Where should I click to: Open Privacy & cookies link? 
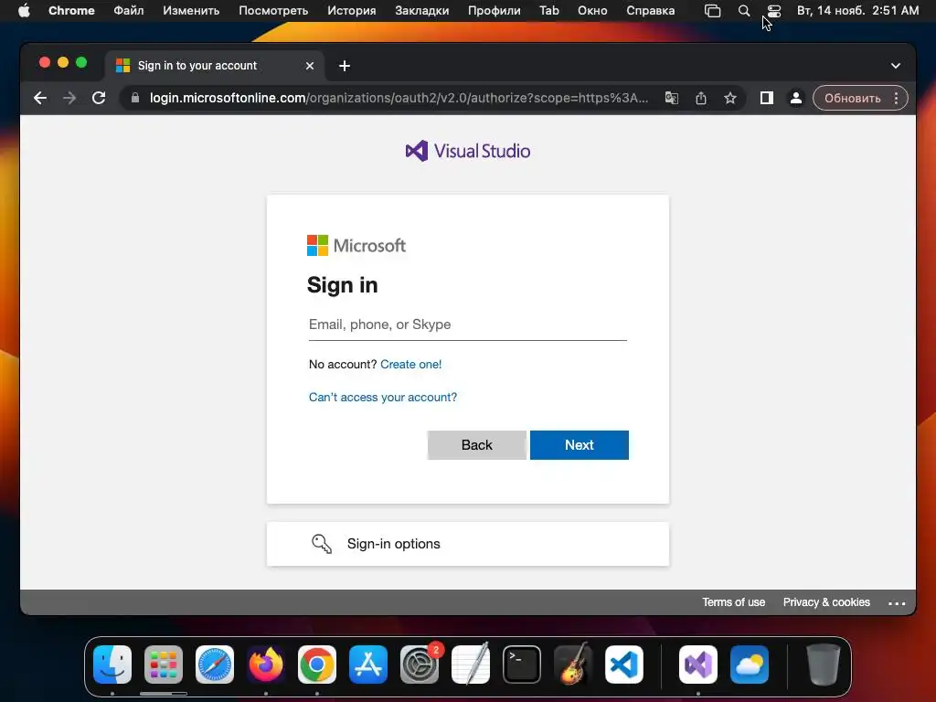click(826, 602)
